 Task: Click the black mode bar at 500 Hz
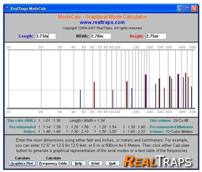click(x=192, y=97)
